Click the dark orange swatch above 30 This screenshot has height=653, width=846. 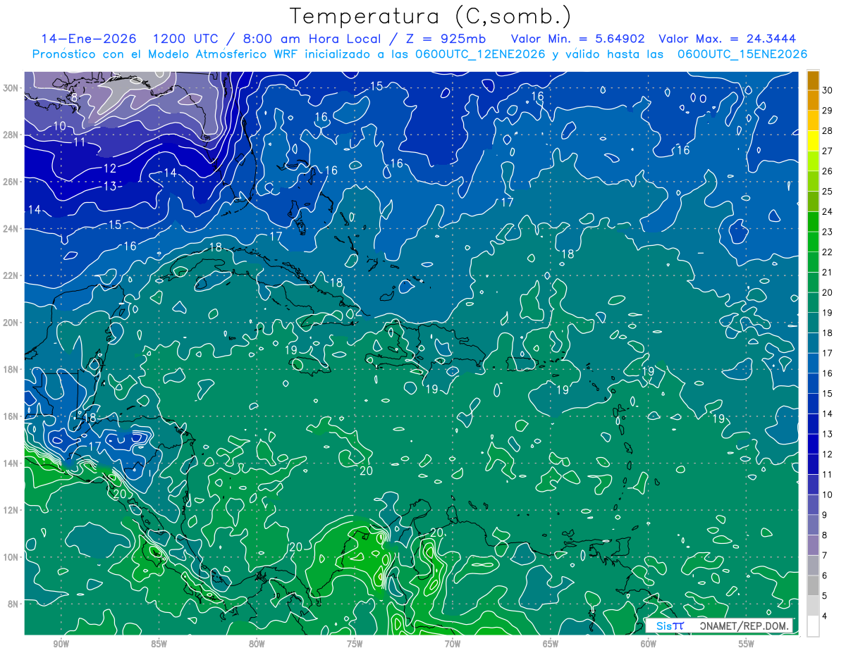point(813,80)
